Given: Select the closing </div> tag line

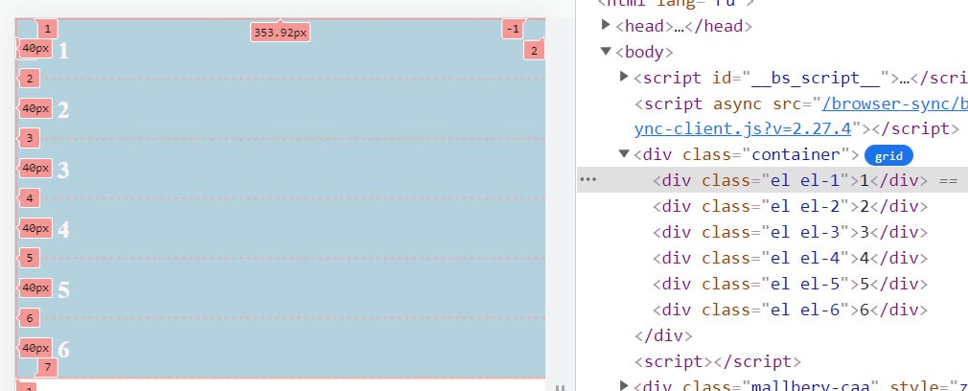Looking at the screenshot, I should 663,335.
